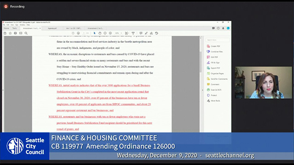The height and width of the screenshot is (165, 294).
Task: Close the Amendment 1 to C... tab
Action: (x=40, y=28)
